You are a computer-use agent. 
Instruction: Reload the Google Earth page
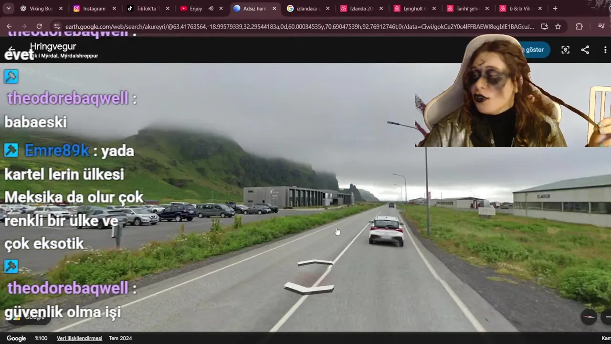[39, 27]
